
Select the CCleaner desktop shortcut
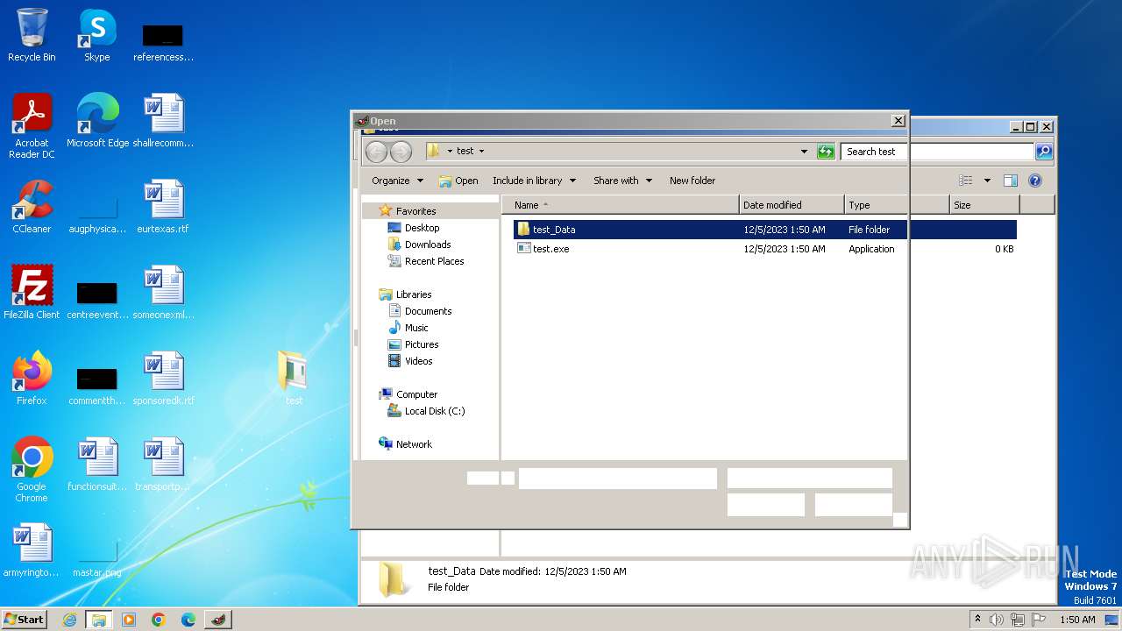[32, 207]
